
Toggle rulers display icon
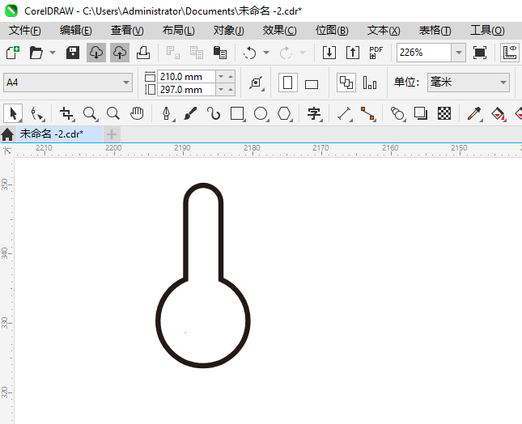510,53
